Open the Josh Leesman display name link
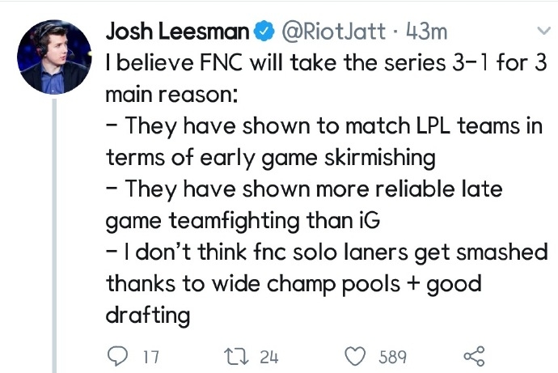The height and width of the screenshot is (373, 558). pyautogui.click(x=178, y=32)
